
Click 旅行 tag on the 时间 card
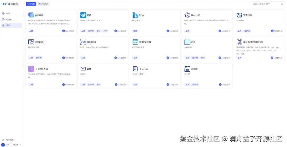tap(202, 58)
